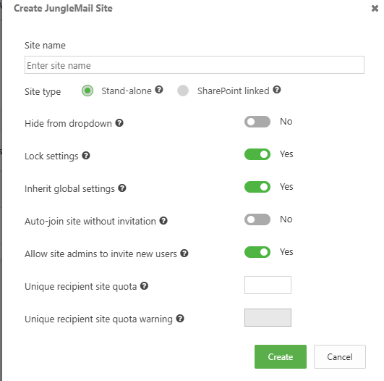Open help for Auto-join site without invitation

tap(163, 220)
